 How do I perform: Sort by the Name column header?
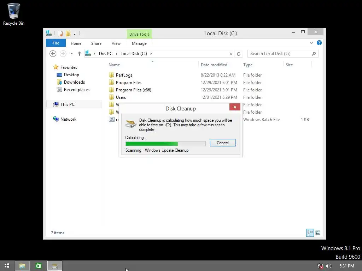tap(114, 65)
